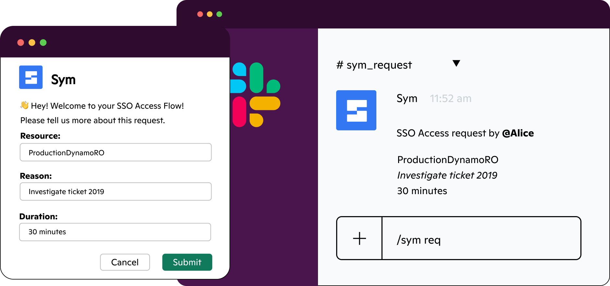This screenshot has width=610, height=286.
Task: Click the waving hand emoji in welcome text
Action: click(24, 105)
